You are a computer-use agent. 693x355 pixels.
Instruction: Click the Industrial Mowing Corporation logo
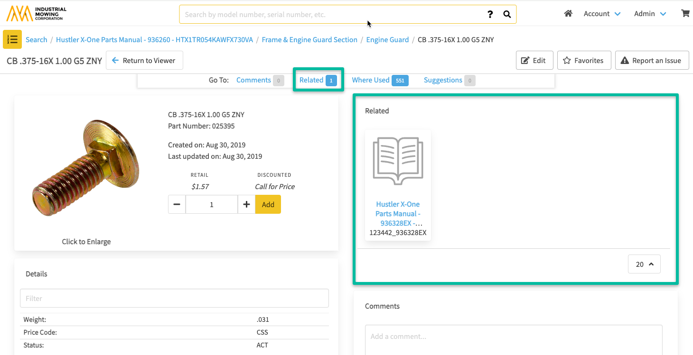point(36,13)
